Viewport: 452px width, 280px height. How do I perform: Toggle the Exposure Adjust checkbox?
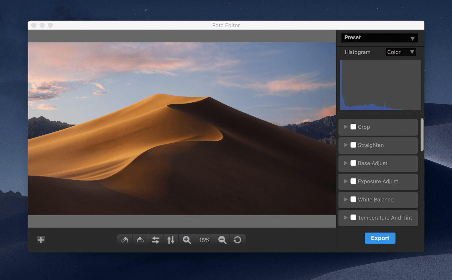[x=353, y=181]
